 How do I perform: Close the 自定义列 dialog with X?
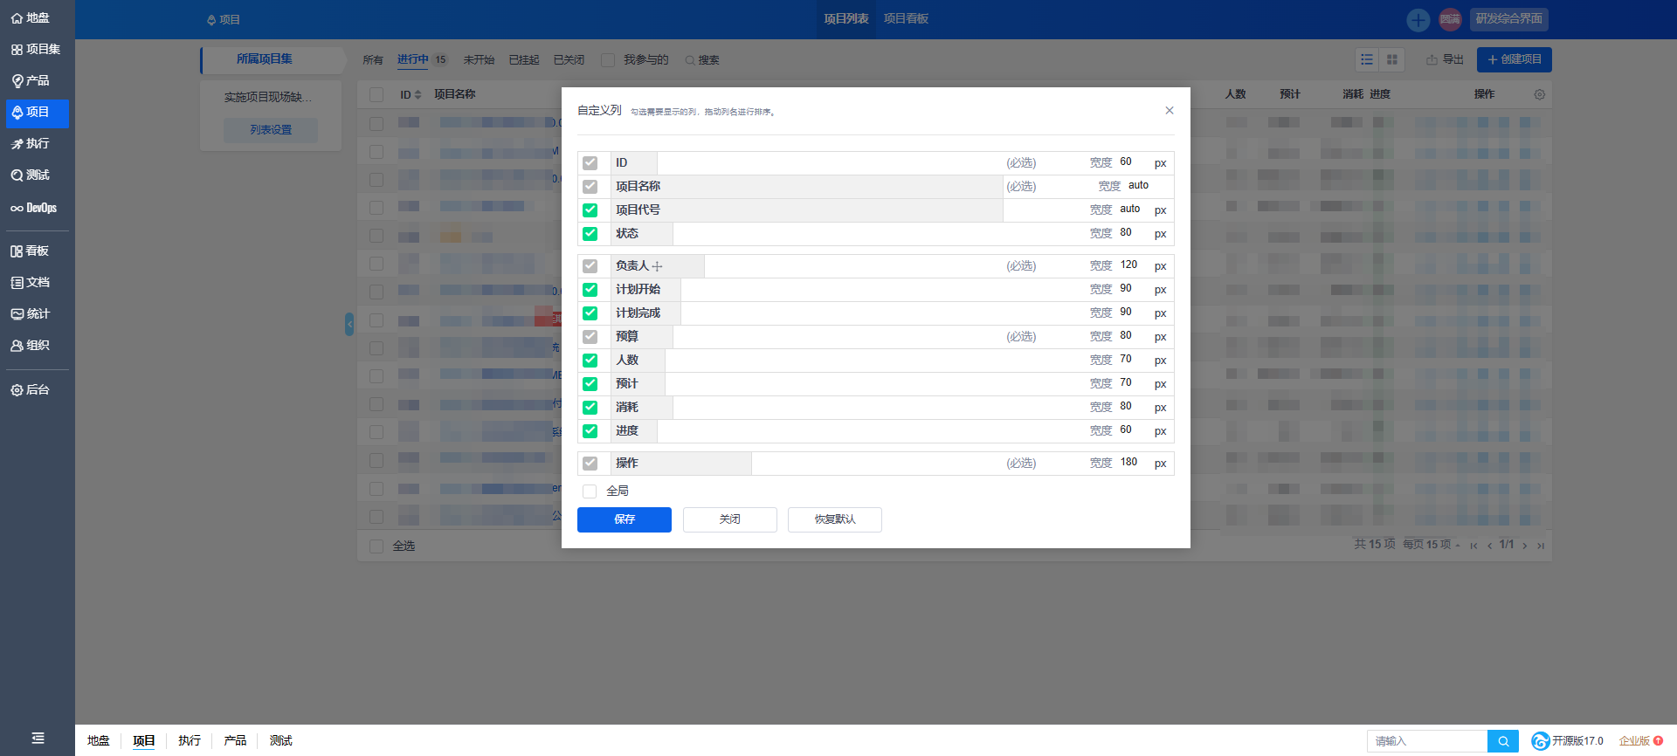[1170, 110]
